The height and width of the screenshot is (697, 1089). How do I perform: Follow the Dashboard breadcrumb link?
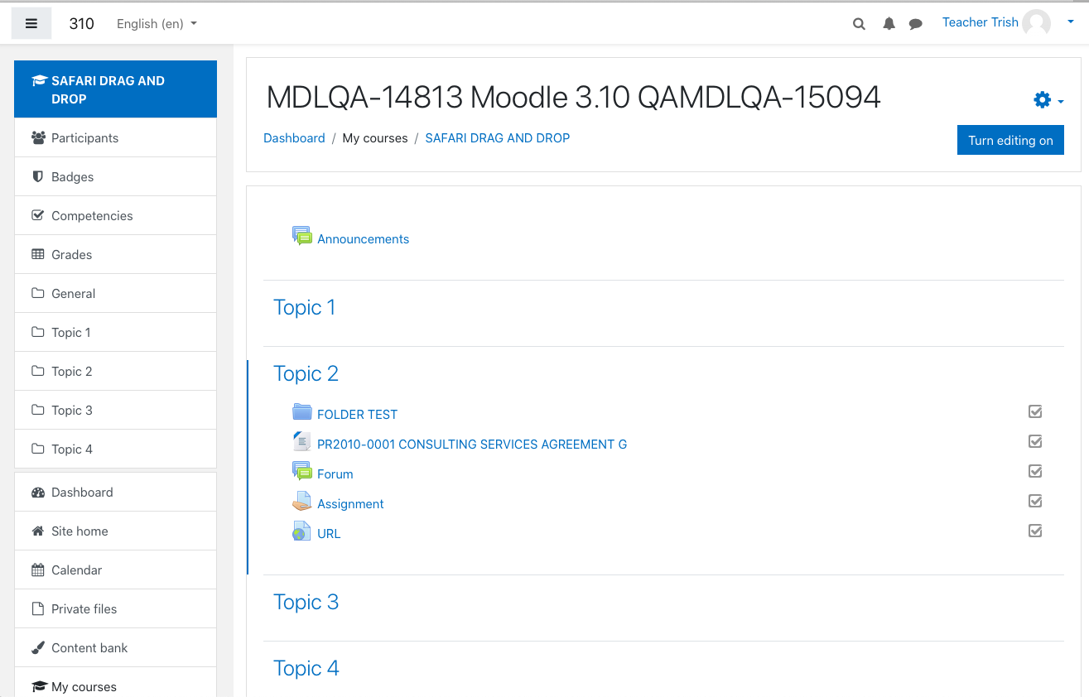pyautogui.click(x=294, y=138)
